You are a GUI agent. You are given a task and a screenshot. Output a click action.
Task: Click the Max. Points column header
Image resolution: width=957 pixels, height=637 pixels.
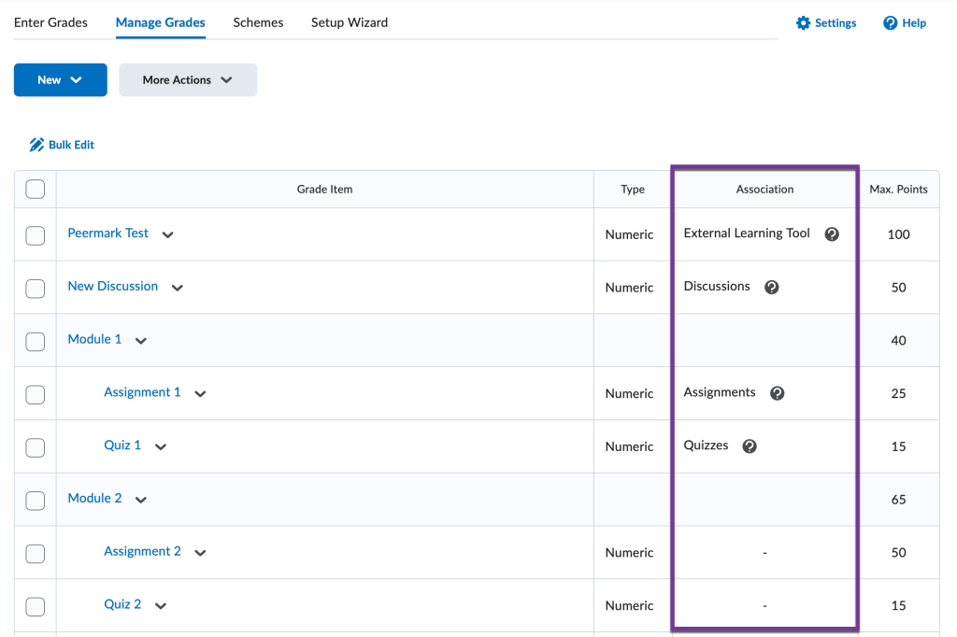(898, 189)
